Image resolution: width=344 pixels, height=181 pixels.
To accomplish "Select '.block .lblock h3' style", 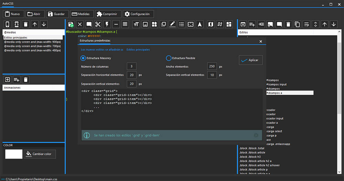I will point(250,157).
